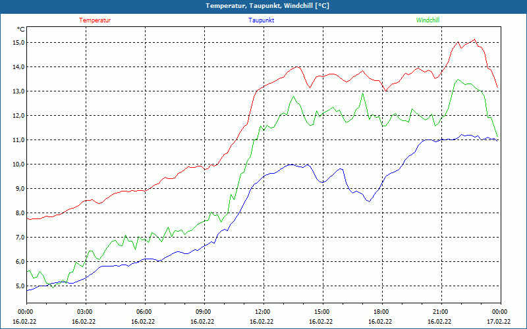Click the 7,0 y-axis value

(x=20, y=238)
